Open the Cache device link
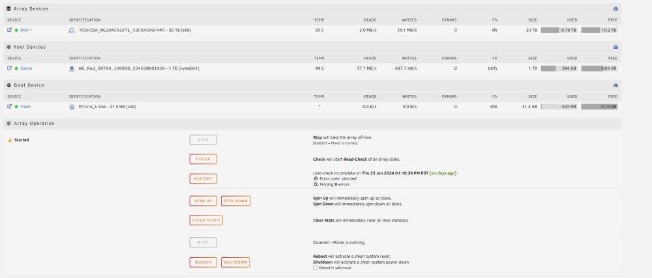 click(x=26, y=68)
